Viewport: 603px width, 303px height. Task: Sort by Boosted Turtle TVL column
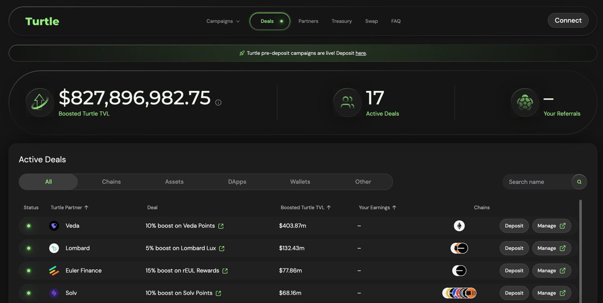point(306,207)
